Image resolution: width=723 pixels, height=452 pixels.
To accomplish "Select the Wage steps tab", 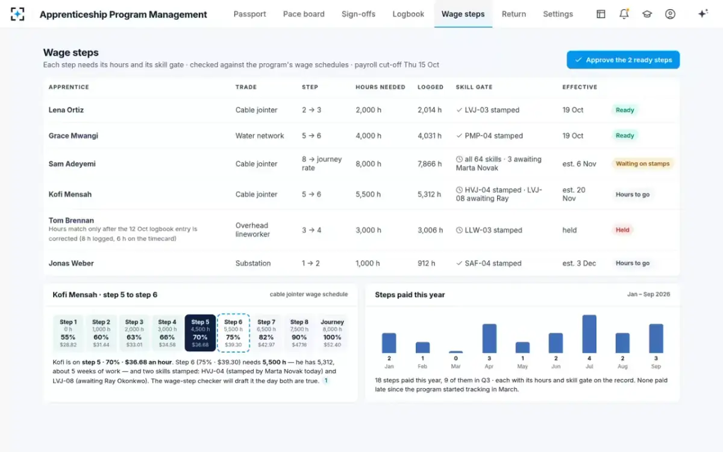I will 463,14.
